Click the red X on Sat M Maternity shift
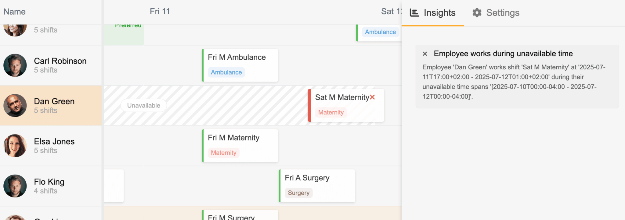 point(372,97)
